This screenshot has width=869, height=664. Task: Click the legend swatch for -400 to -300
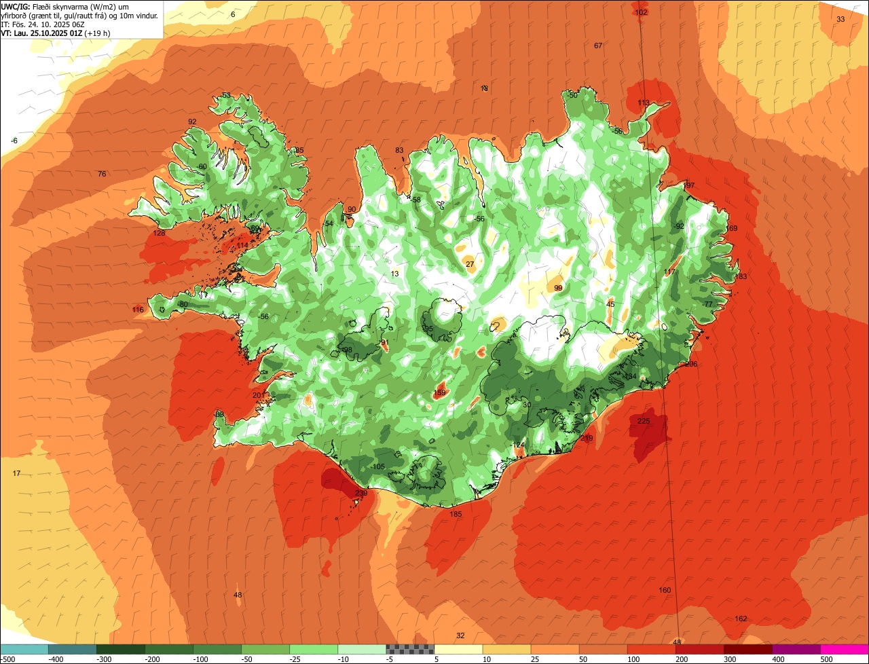(x=73, y=649)
